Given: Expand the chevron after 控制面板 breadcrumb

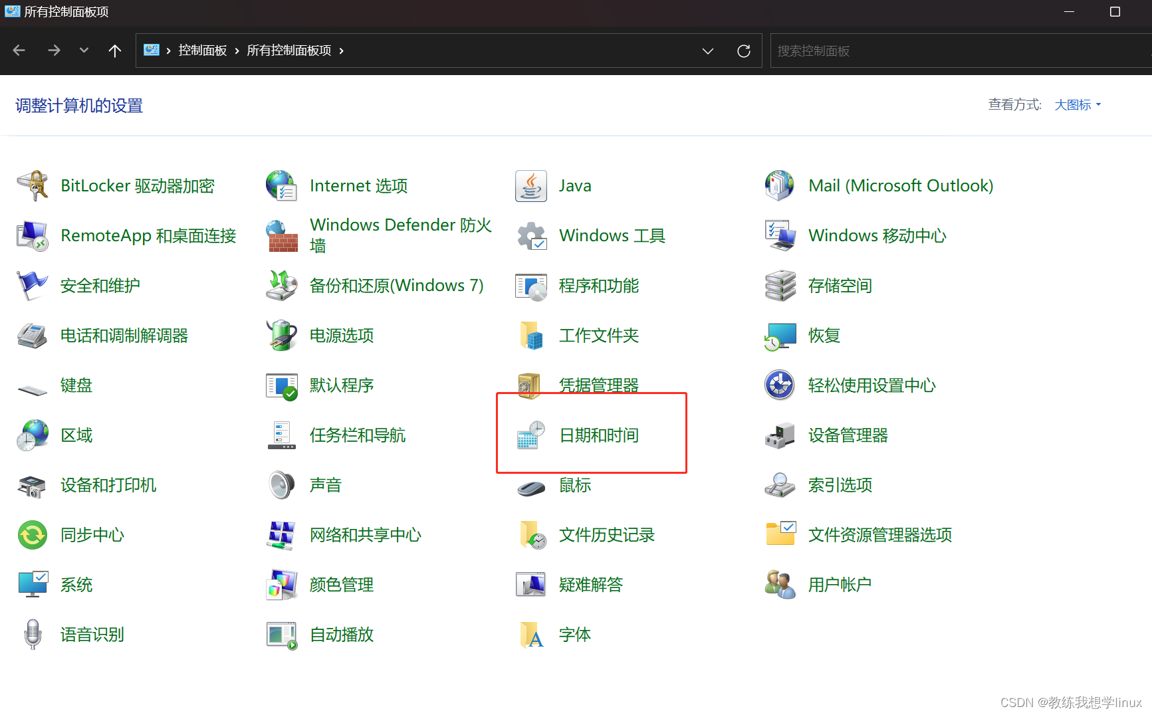Looking at the screenshot, I should click(x=237, y=51).
